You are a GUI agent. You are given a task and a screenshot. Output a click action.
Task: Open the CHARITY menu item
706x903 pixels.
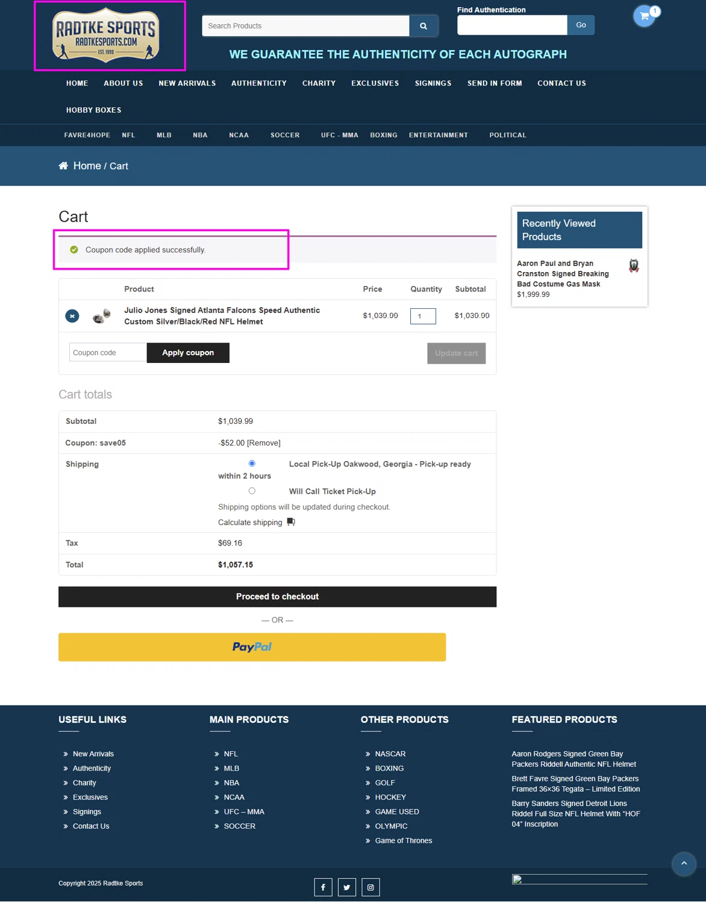(x=319, y=83)
